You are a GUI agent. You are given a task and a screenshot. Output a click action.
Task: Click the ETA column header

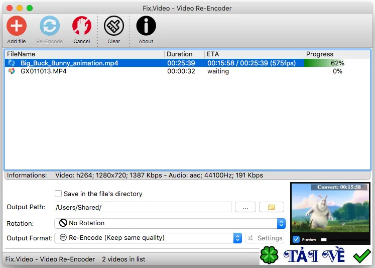[x=254, y=54]
